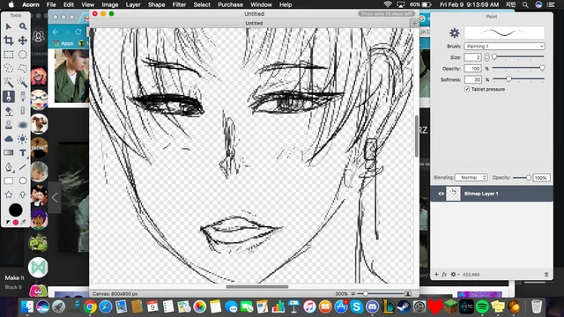Screen dimensions: 564x317
Task: Select the Gradient tool
Action: tap(9, 152)
